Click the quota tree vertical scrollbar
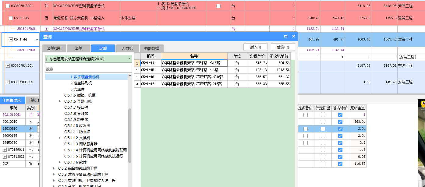Image resolution: width=425 pixels, height=187 pixels. [130, 136]
